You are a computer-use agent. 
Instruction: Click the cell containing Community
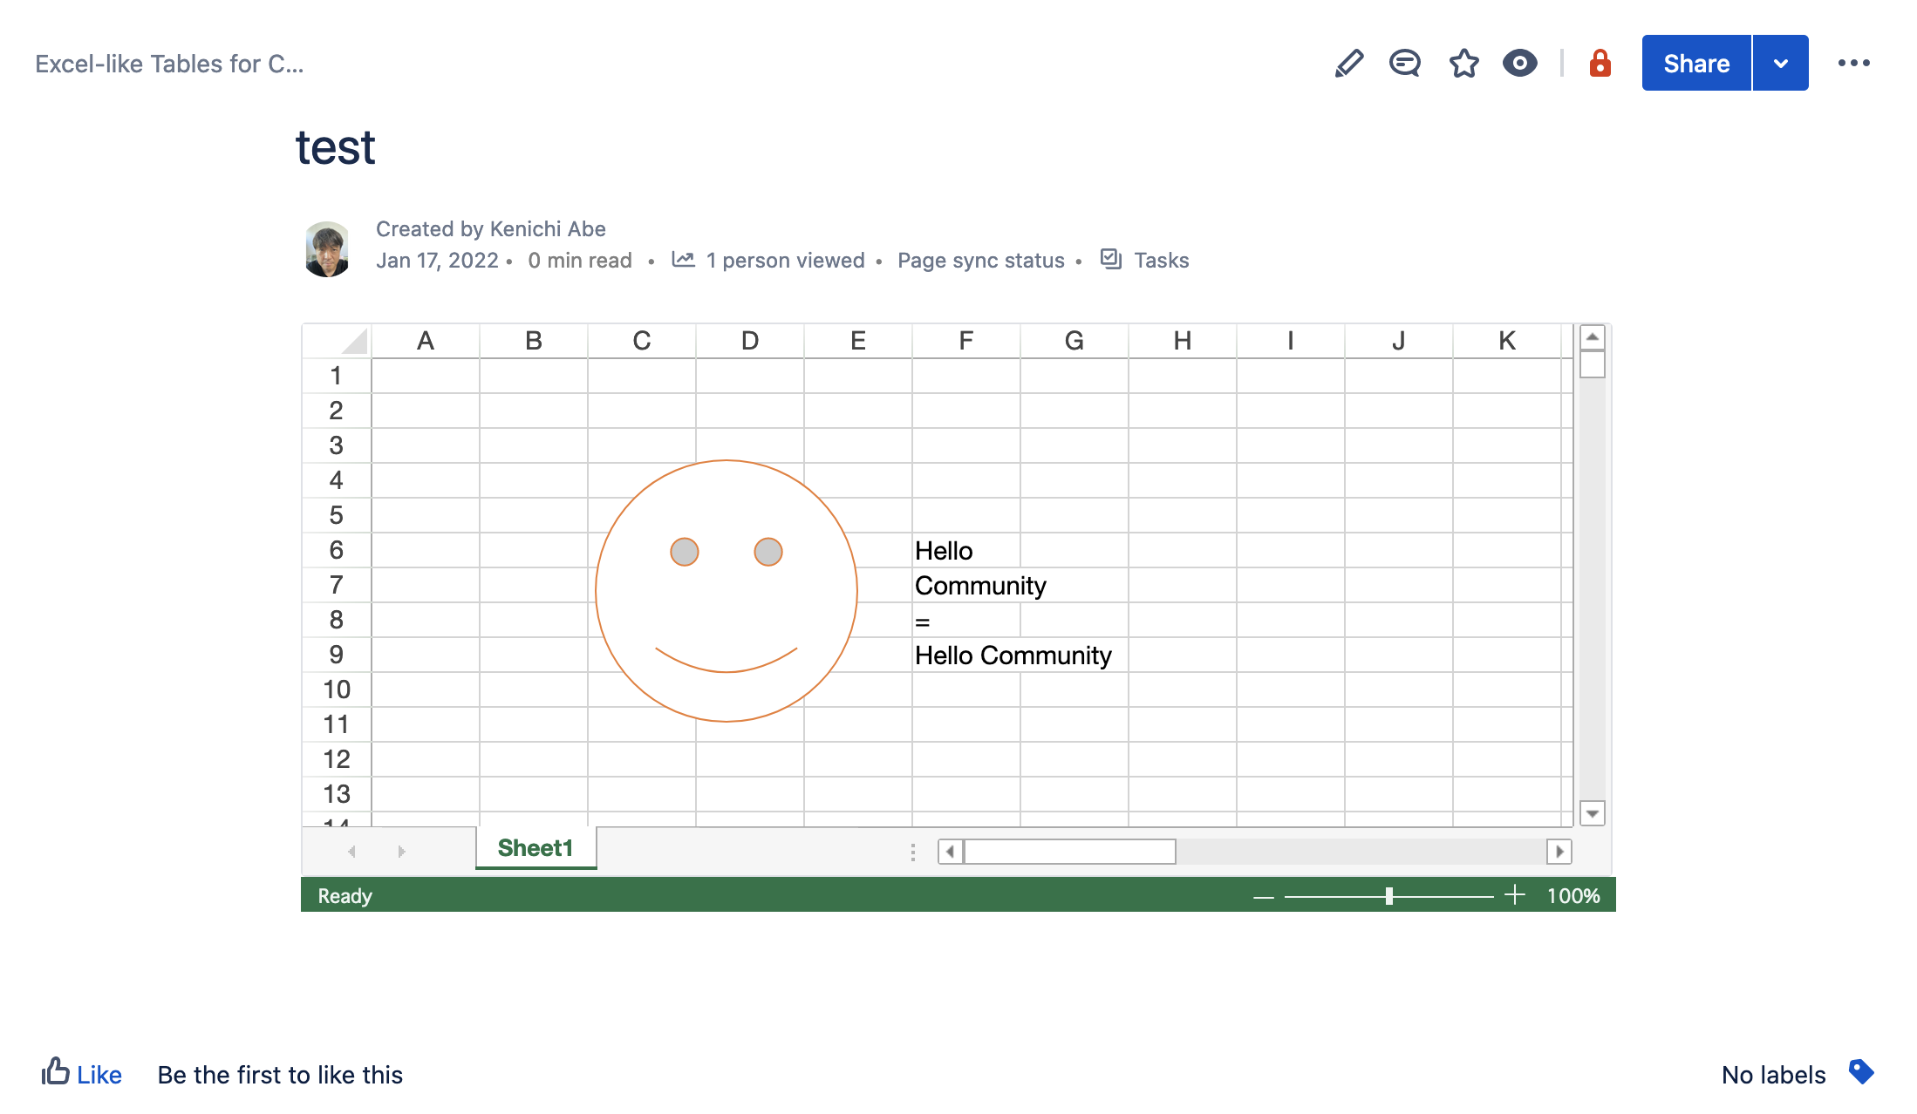tap(966, 585)
